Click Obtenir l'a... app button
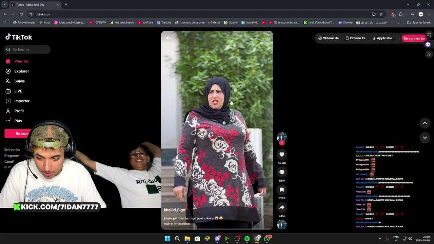 click(x=356, y=38)
